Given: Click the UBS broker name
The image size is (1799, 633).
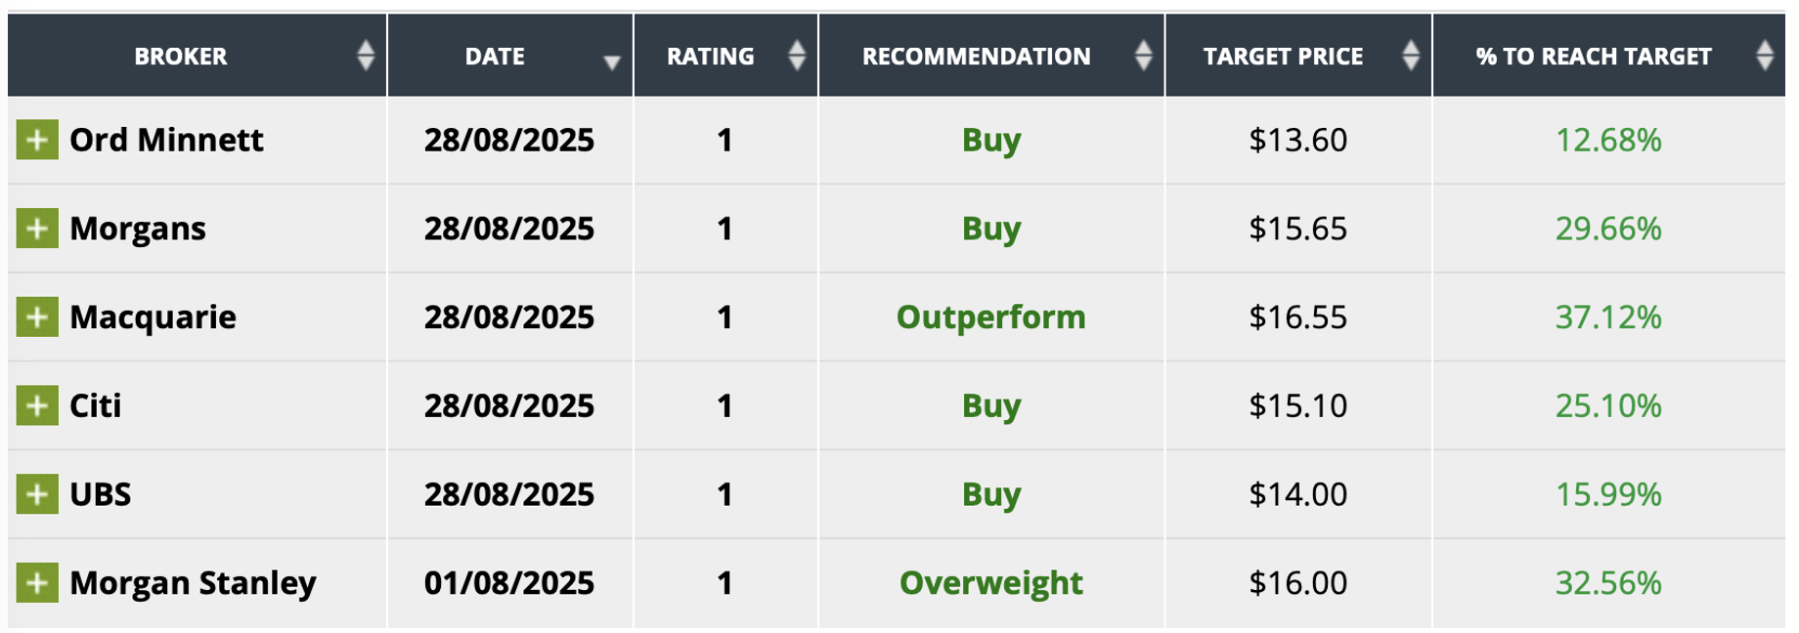Looking at the screenshot, I should tap(100, 494).
